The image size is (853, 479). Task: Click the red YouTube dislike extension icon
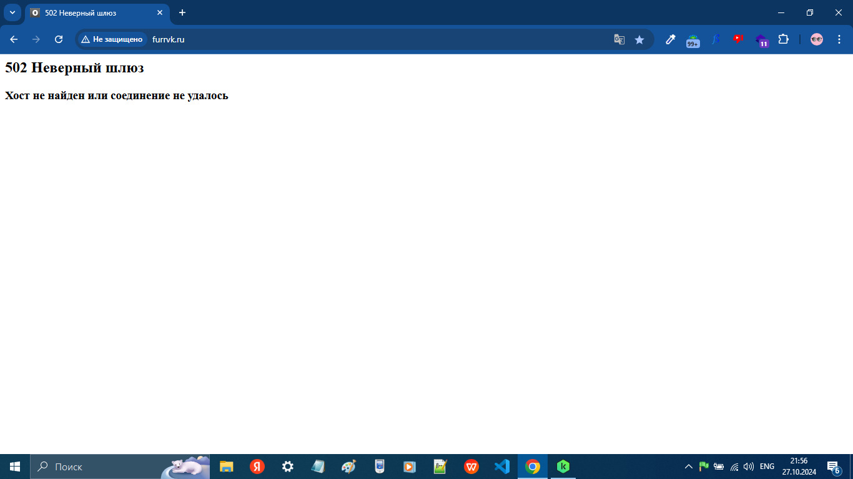[738, 39]
